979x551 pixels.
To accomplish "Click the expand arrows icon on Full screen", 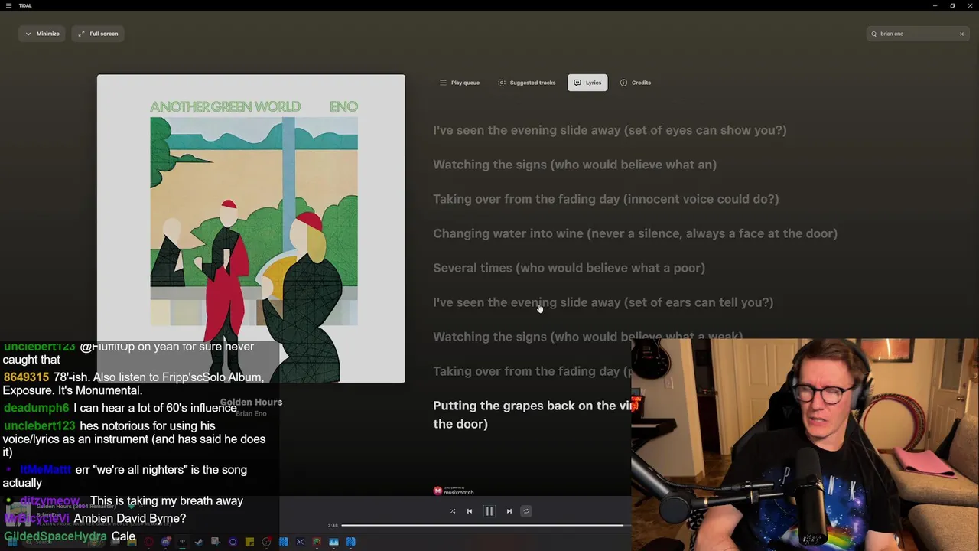I will 81,34.
